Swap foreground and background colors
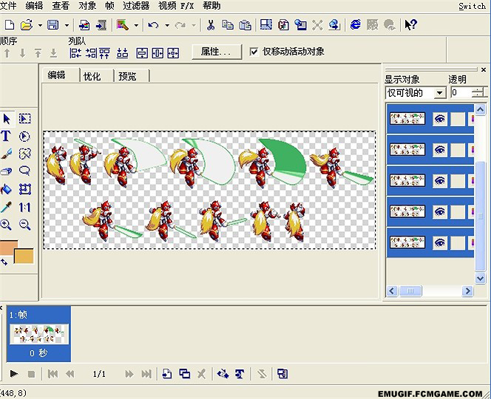The width and height of the screenshot is (491, 399). tap(4, 262)
